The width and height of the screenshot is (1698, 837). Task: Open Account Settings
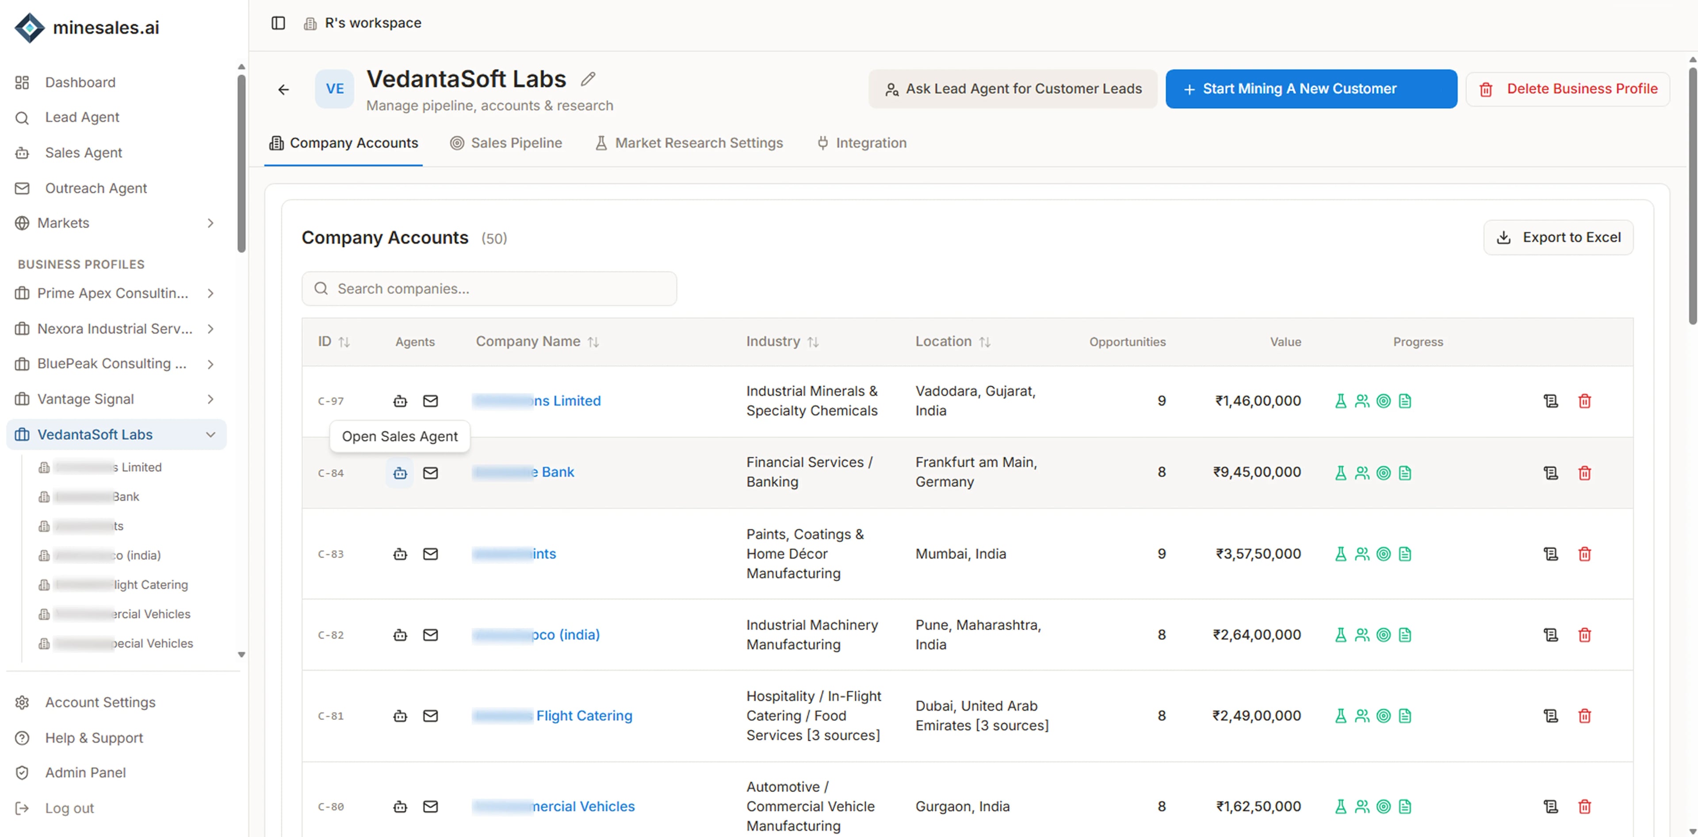point(100,703)
